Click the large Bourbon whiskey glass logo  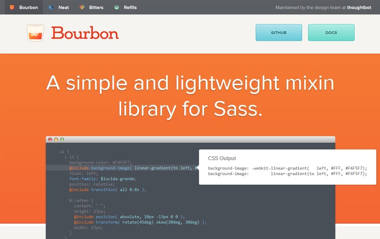pyautogui.click(x=35, y=33)
